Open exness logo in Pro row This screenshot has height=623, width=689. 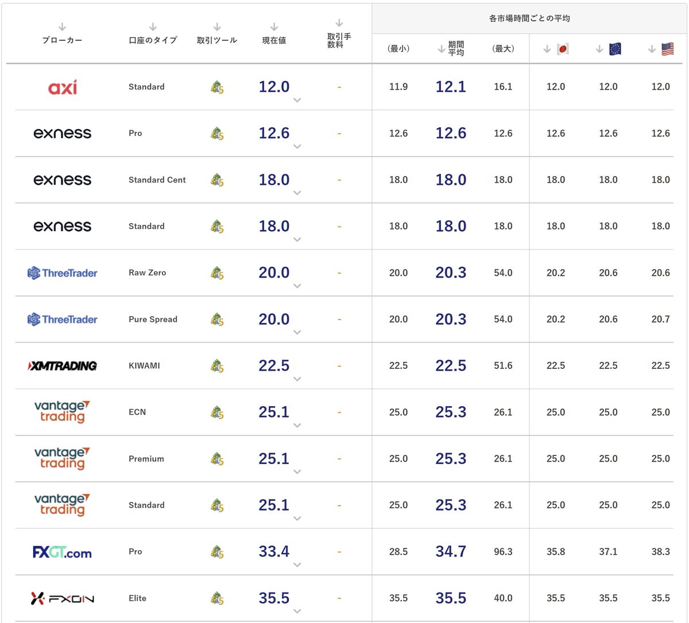63,133
